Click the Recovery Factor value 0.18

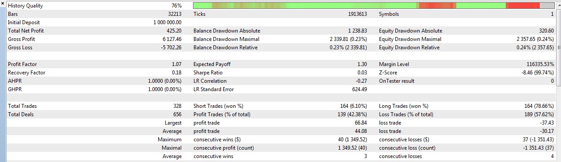click(x=176, y=73)
